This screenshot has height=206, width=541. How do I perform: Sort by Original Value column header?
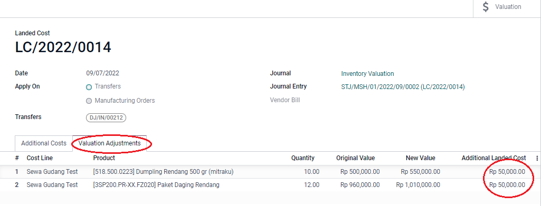[355, 158]
